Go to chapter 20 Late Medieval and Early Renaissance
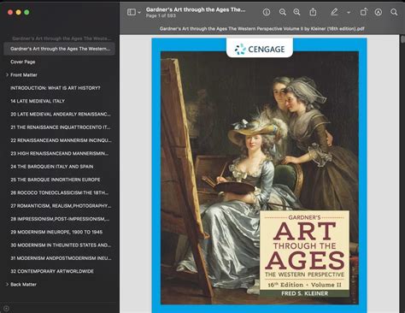This screenshot has width=405, height=313. pos(61,114)
